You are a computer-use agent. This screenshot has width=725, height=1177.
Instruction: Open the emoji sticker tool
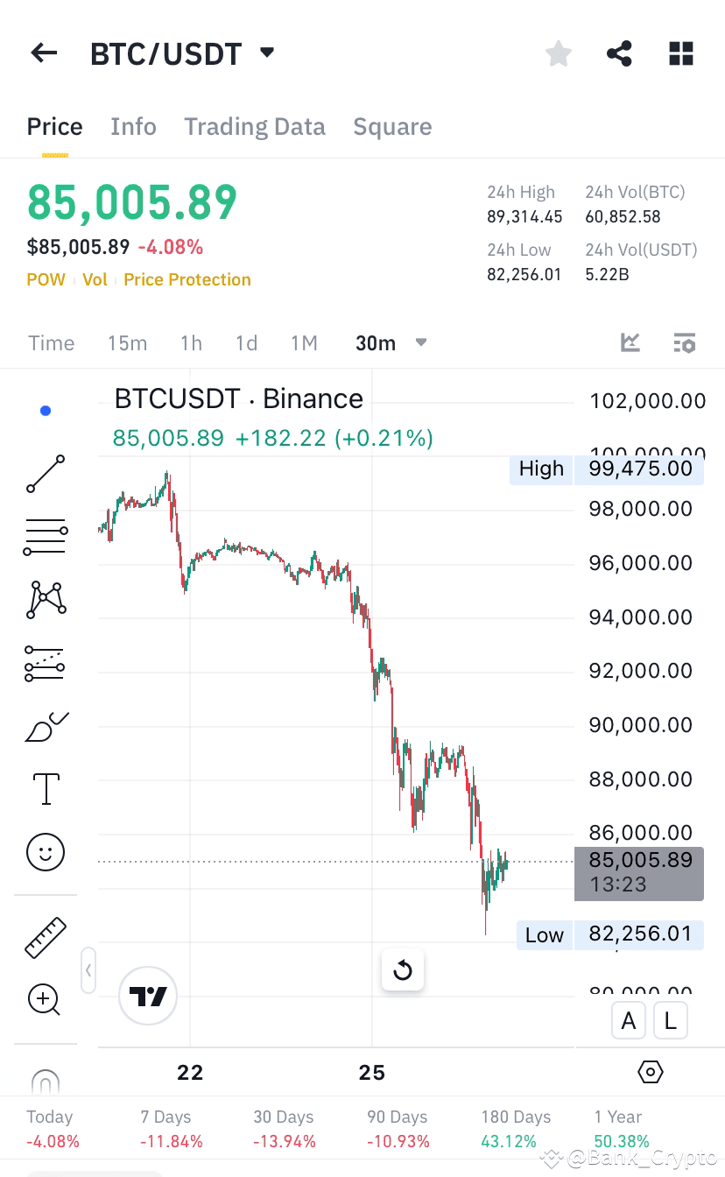pos(45,852)
